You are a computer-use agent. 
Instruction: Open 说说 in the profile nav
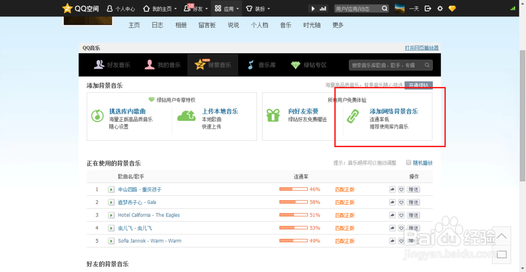[233, 25]
